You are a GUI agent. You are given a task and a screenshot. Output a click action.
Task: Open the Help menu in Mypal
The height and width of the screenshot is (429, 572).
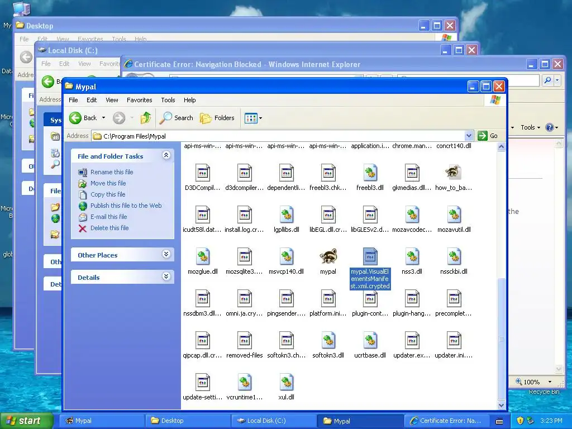tap(190, 100)
